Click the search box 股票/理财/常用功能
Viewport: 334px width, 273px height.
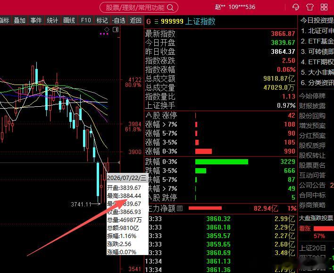coord(139,8)
